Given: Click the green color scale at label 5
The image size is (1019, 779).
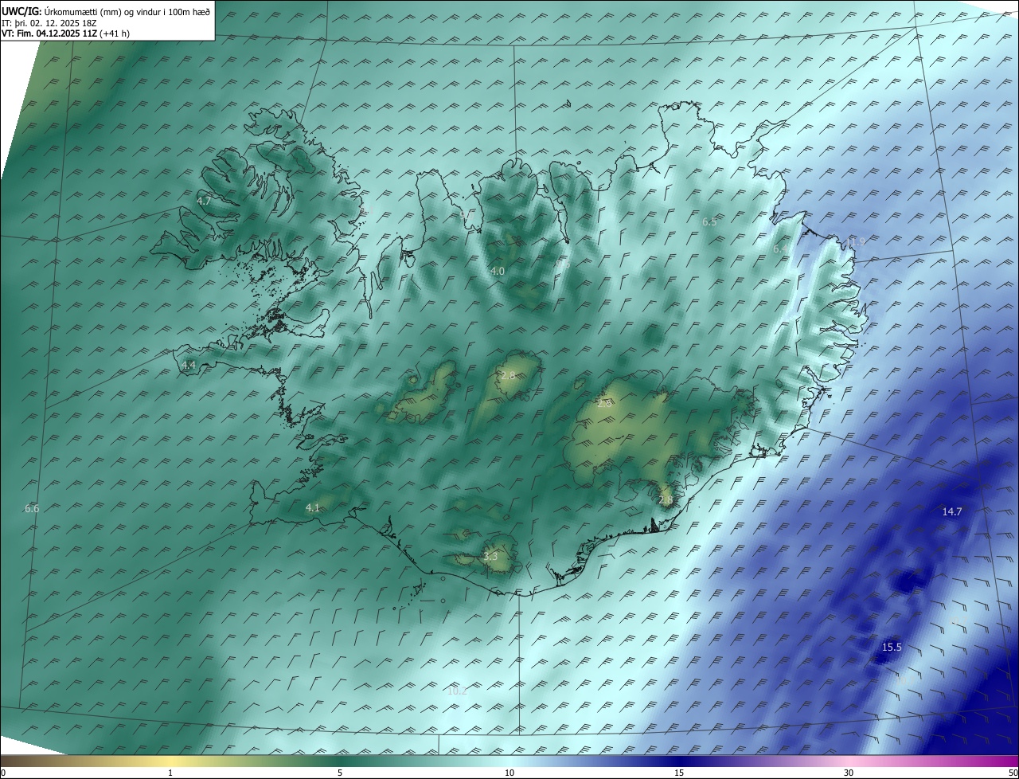Looking at the screenshot, I should pos(340,773).
